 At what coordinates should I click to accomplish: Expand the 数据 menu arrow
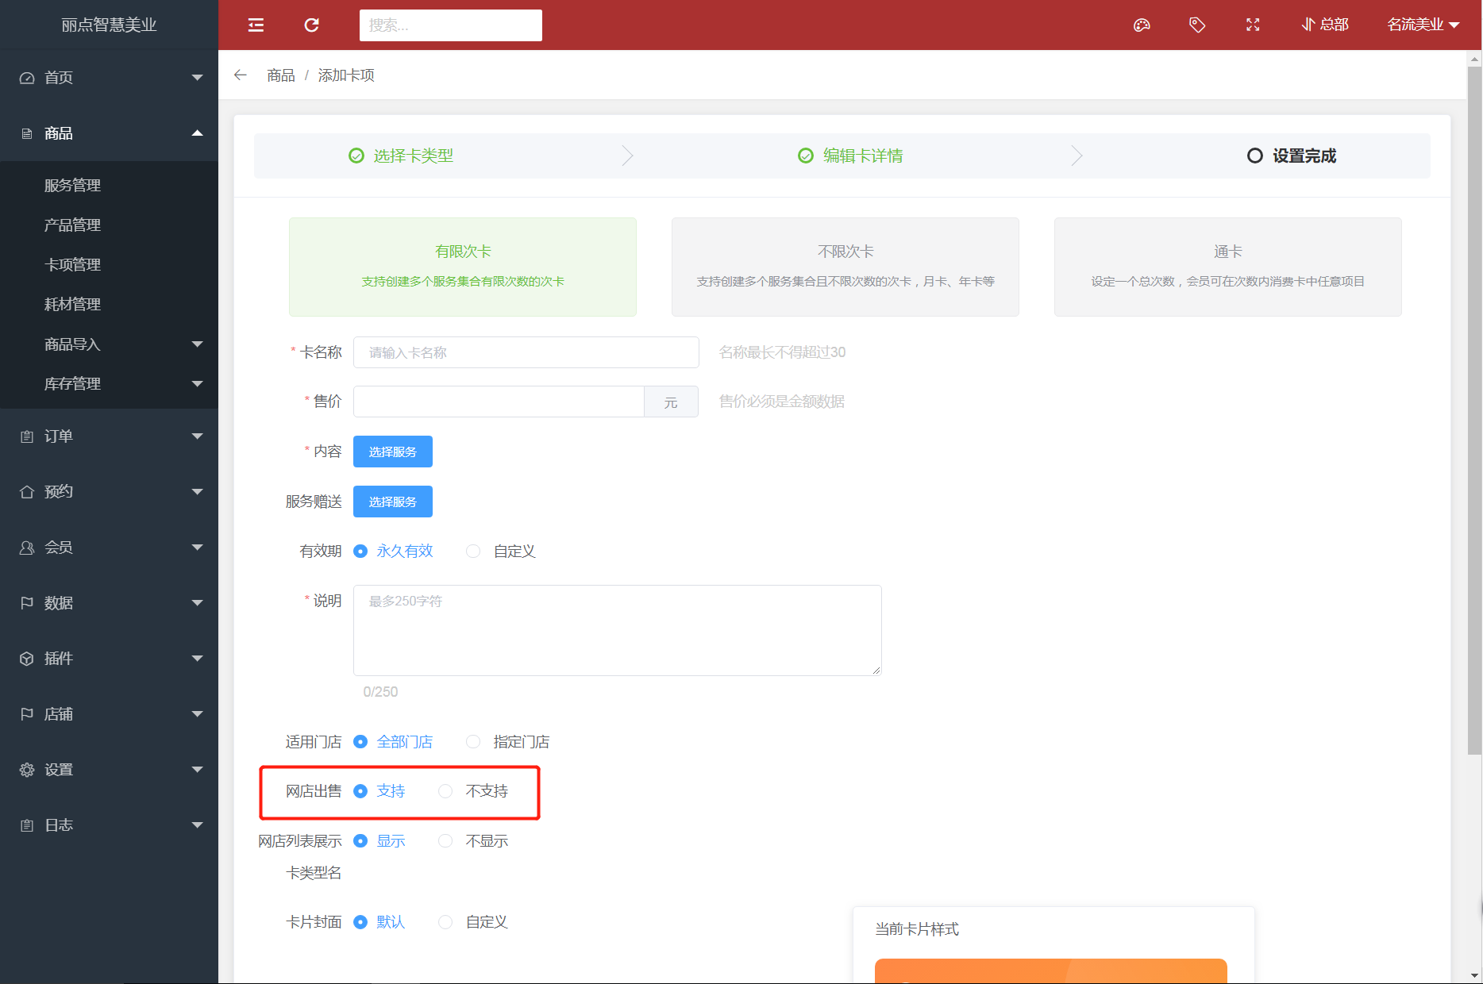click(x=198, y=603)
